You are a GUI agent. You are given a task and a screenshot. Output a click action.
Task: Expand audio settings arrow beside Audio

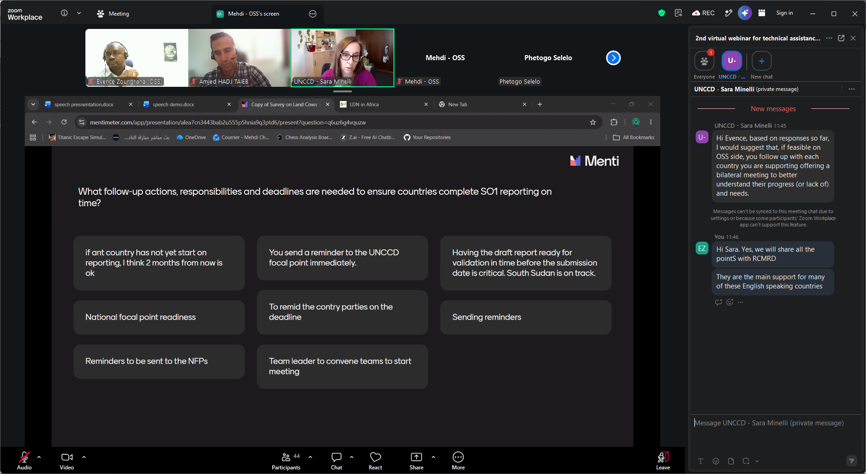click(39, 457)
